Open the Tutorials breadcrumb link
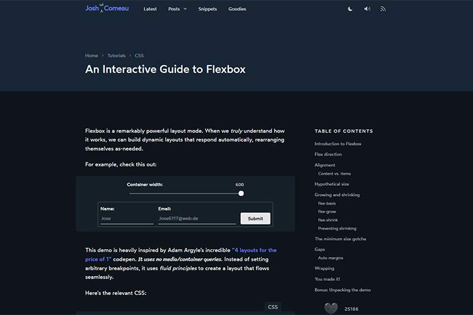 point(116,55)
